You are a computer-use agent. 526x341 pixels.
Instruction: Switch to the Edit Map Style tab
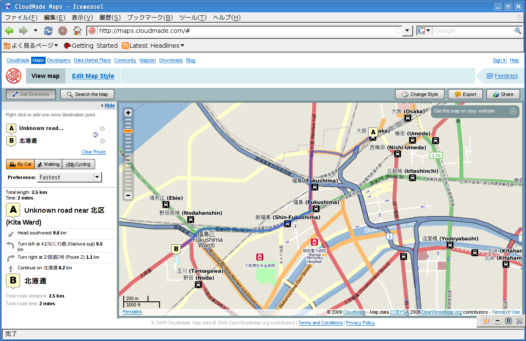93,76
